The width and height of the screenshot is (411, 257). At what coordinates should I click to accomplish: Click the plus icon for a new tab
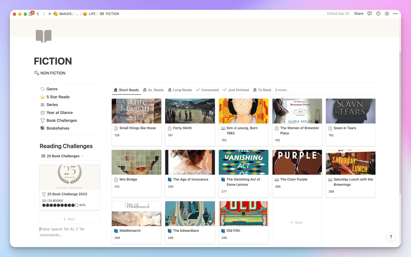(x=50, y=14)
